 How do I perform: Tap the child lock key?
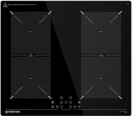pyautogui.click(x=75, y=107)
